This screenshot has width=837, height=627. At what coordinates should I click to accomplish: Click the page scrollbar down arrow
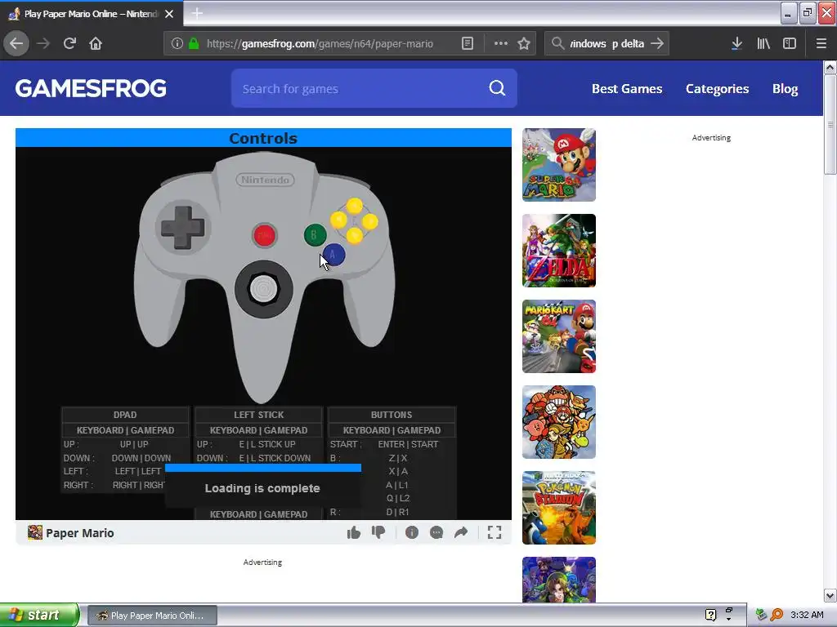click(x=830, y=595)
